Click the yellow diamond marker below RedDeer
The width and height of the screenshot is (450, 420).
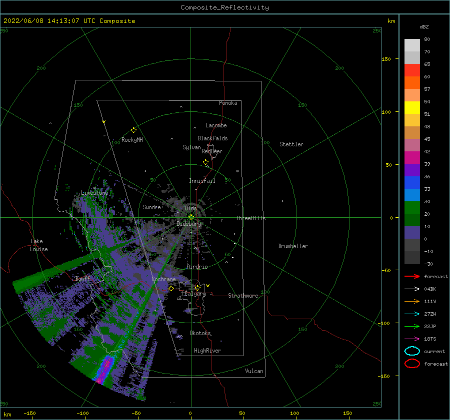pos(206,162)
